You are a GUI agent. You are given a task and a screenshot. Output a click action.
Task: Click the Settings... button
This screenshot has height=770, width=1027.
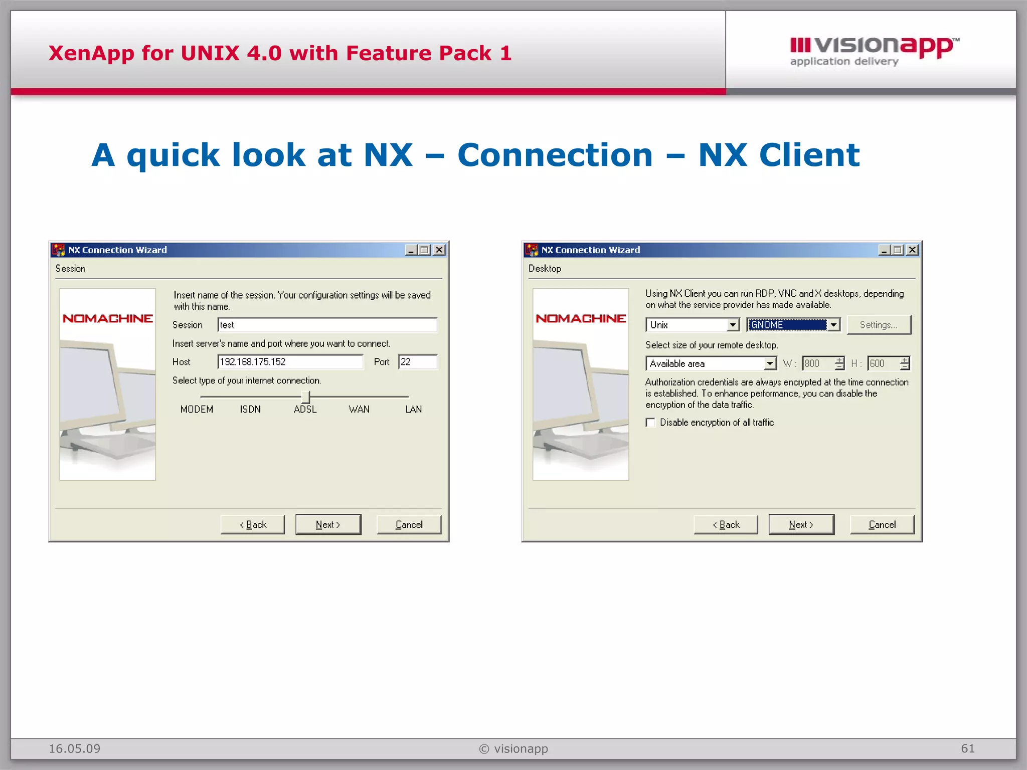[879, 325]
